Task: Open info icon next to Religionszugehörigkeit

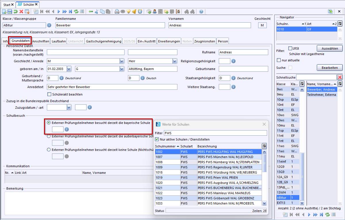Action: coord(233,61)
